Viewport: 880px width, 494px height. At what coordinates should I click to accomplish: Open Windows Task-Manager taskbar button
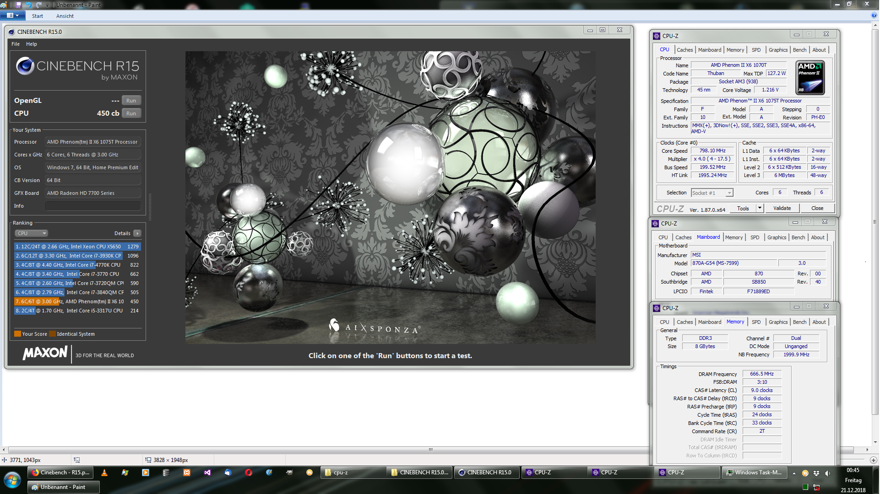pyautogui.click(x=755, y=473)
